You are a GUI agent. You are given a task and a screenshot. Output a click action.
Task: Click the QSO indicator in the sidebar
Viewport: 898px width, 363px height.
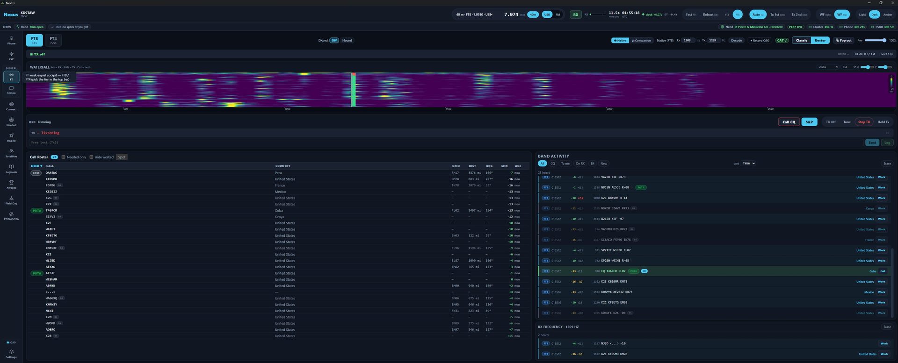(x=11, y=342)
